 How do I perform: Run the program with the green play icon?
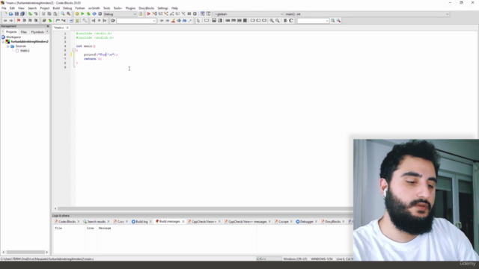(x=82, y=13)
